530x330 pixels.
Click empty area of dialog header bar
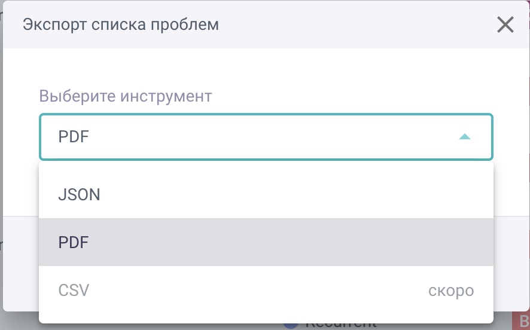359,25
